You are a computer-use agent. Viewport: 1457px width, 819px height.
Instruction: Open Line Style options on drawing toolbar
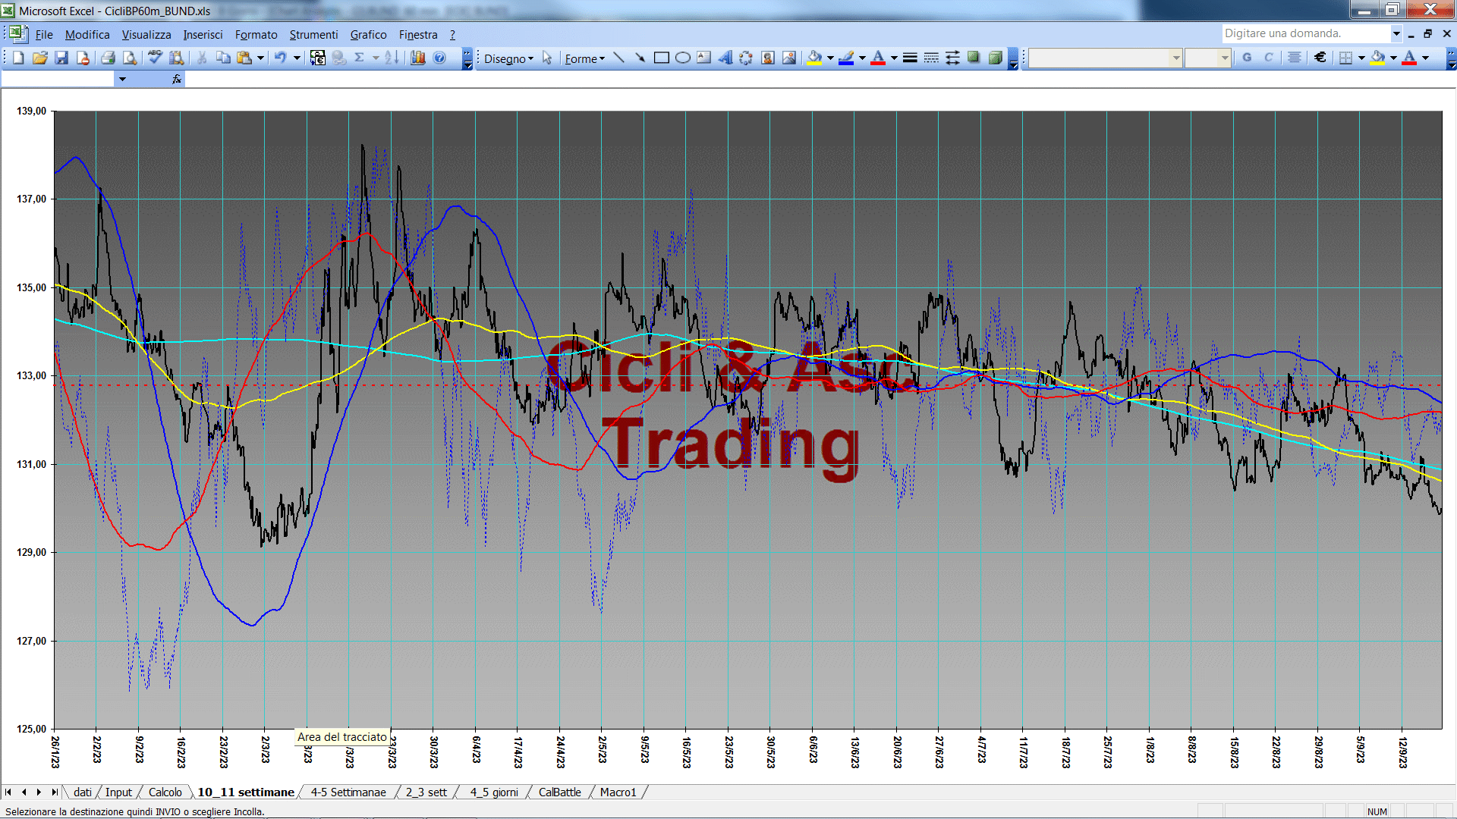(910, 58)
